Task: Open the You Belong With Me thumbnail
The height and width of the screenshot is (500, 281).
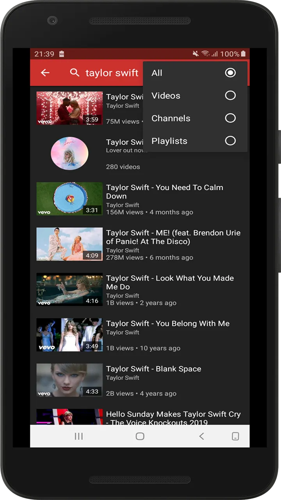Action: point(69,335)
